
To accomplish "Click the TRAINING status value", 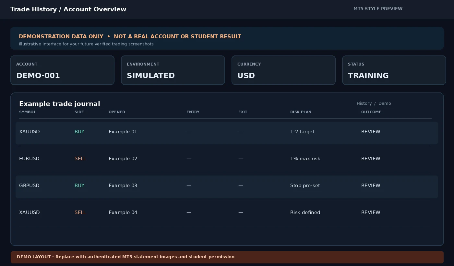I will click(368, 76).
